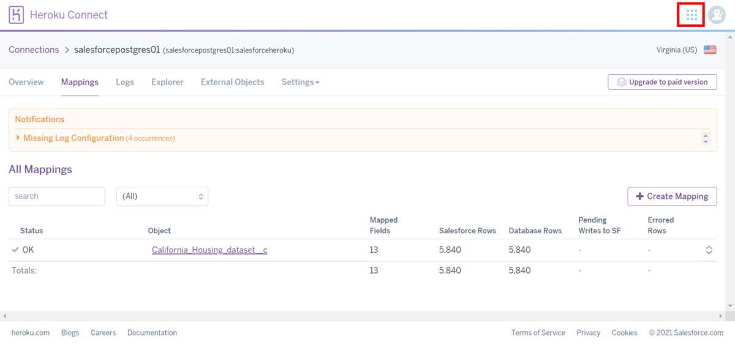Click the Heroku logo icon
This screenshot has width=735, height=344.
[x=17, y=15]
